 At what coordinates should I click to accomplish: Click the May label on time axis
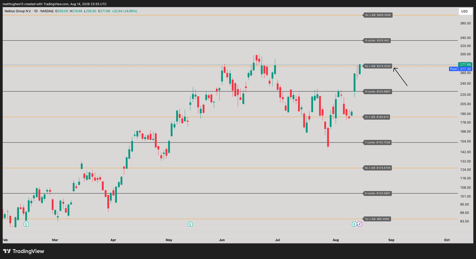click(169, 240)
